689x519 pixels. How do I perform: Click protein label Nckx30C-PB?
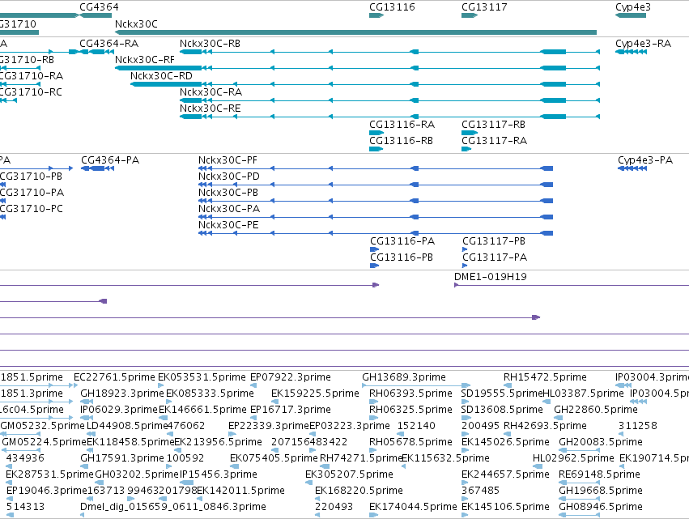tap(228, 193)
